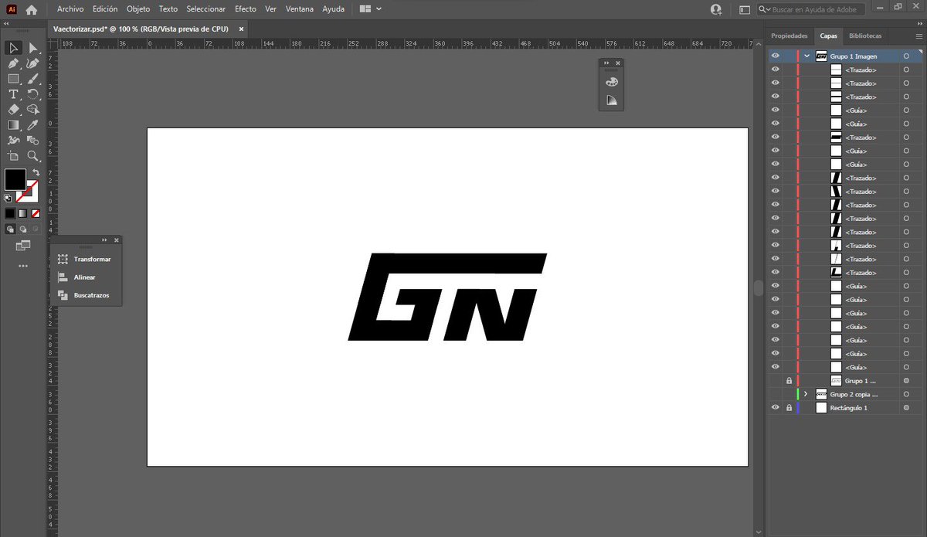This screenshot has height=537, width=927.
Task: Switch to the Propiedades tab
Action: (x=789, y=36)
